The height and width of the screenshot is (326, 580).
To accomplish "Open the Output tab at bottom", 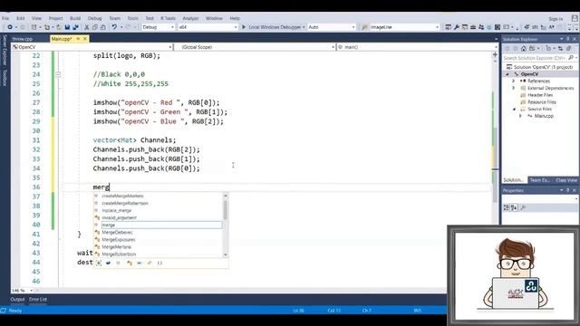I will pyautogui.click(x=17, y=300).
